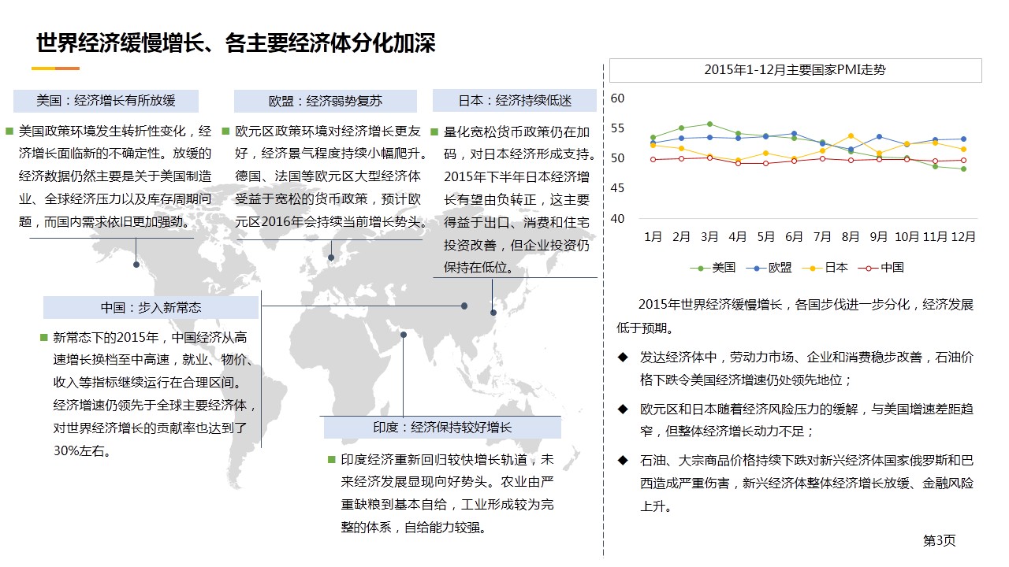Click the y-axis value 55
1009x567 pixels.
point(618,128)
